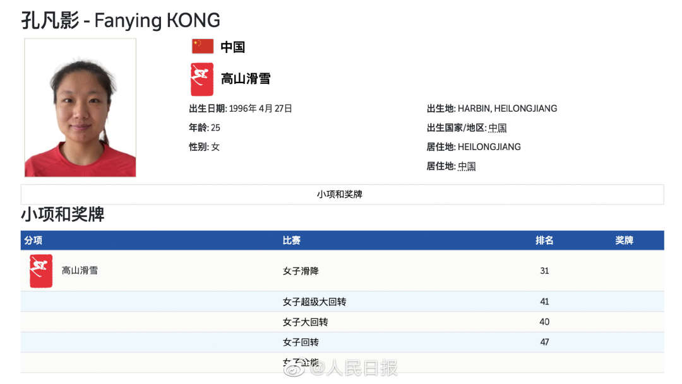Select the 小项和奖牌 tab bar

pos(342,194)
